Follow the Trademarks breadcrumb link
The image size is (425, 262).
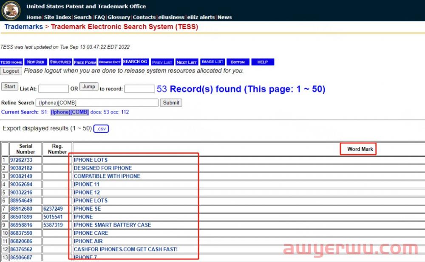click(x=23, y=27)
